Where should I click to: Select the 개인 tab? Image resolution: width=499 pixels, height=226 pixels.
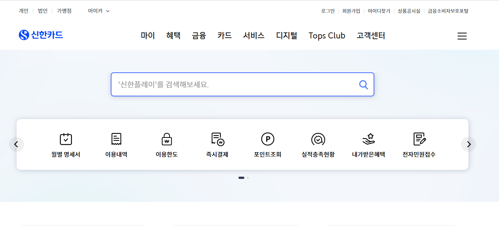[24, 11]
